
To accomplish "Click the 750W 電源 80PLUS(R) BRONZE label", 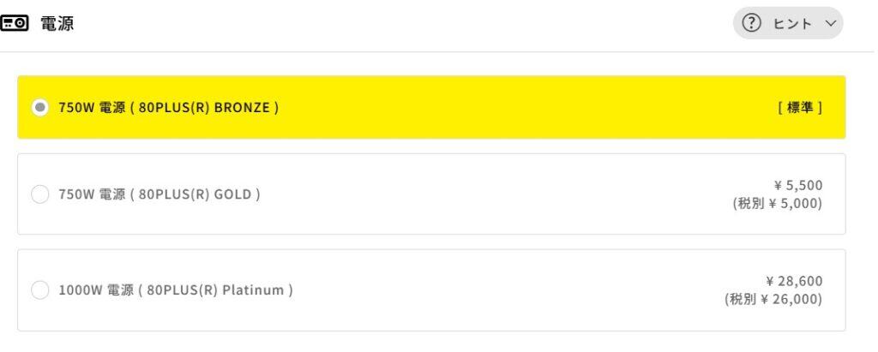I will 168,108.
